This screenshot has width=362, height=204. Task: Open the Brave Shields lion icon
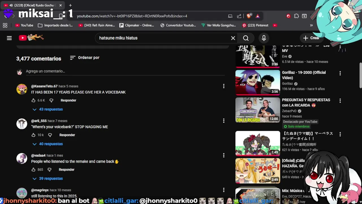(249, 16)
